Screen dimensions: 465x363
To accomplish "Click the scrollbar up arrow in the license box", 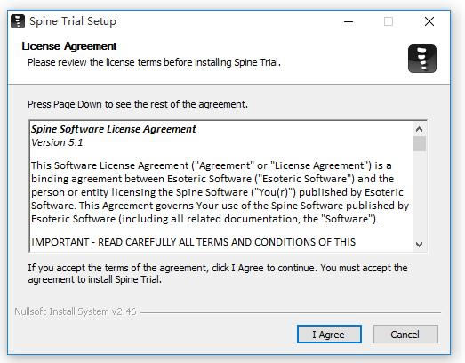I will click(x=419, y=129).
